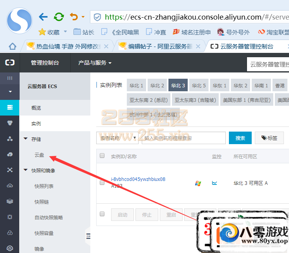
Task: Open the 站长 bookmark folder
Action: point(84,32)
